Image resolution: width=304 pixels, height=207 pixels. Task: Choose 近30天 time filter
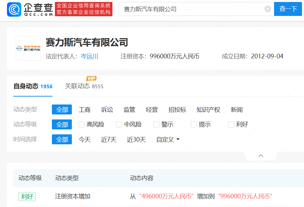(136, 139)
